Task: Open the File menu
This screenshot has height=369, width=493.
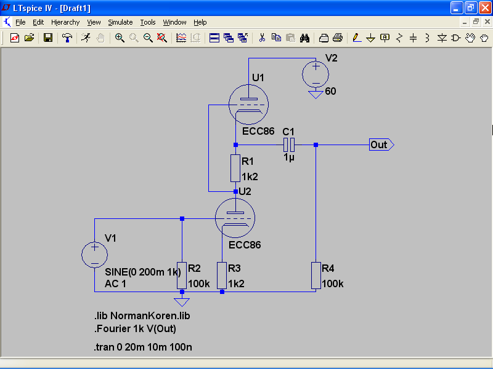Action: 20,22
